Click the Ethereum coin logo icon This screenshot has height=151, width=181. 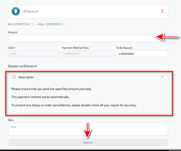tap(16, 11)
